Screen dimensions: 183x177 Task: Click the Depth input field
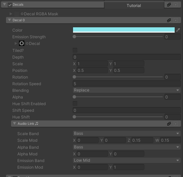click(x=127, y=57)
